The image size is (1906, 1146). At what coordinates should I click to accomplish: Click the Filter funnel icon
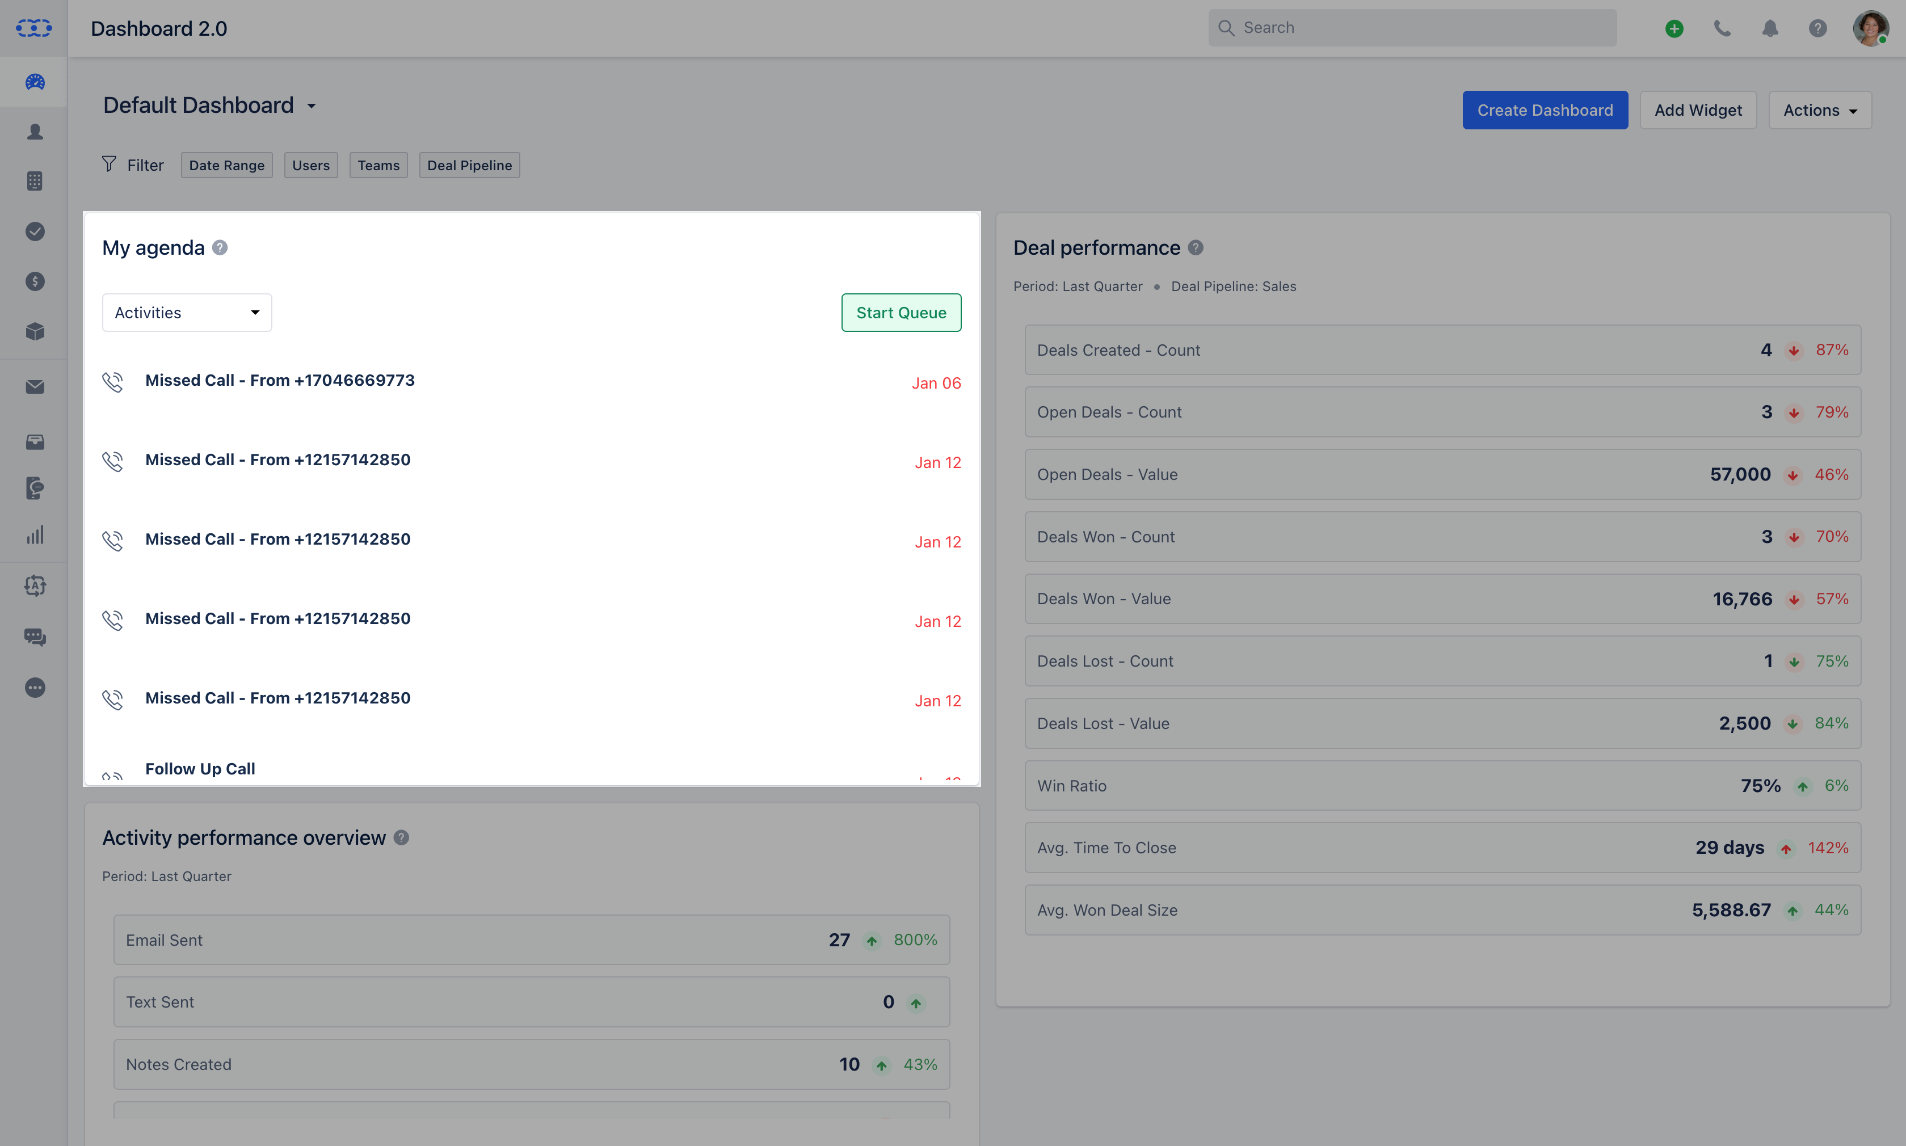(x=109, y=165)
